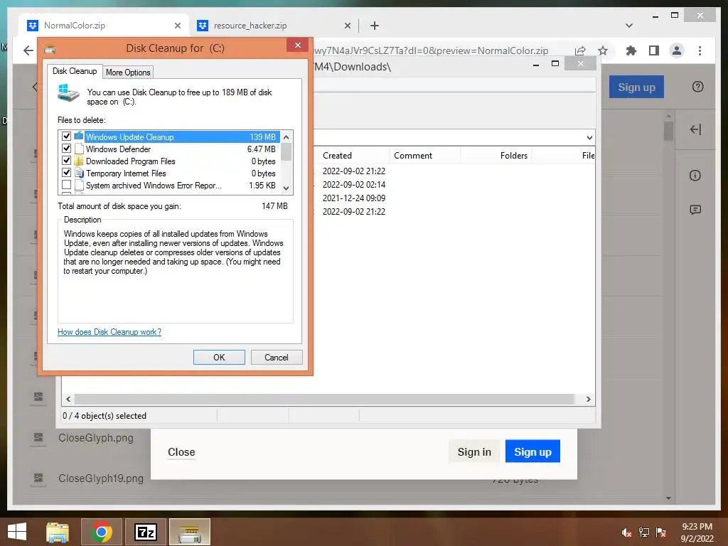Uncheck the Windows Defender checkbox
This screenshot has height=546, width=728.
(66, 149)
